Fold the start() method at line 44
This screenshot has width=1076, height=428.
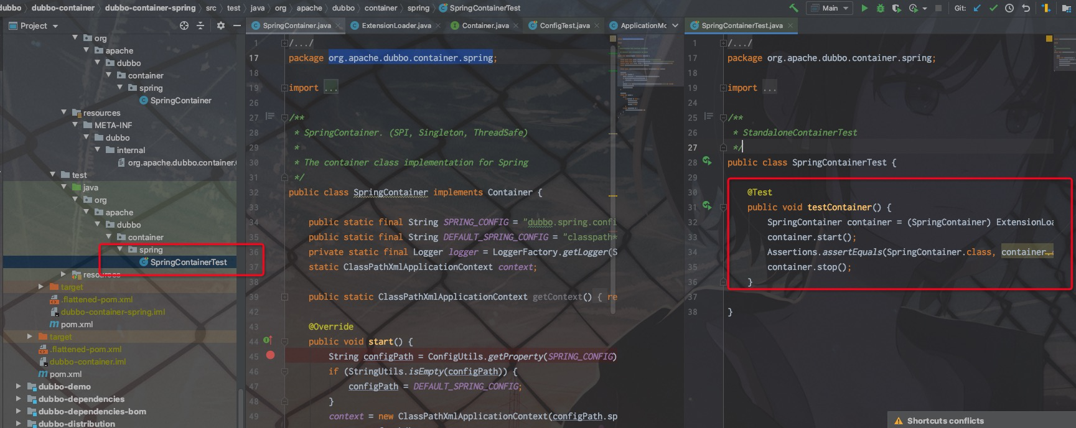(284, 342)
